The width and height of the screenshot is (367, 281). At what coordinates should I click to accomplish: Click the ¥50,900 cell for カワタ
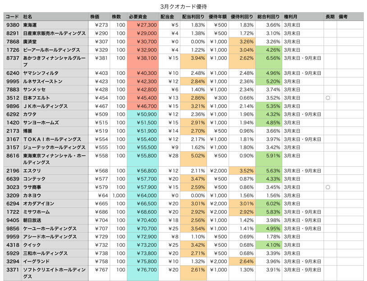coord(143,114)
